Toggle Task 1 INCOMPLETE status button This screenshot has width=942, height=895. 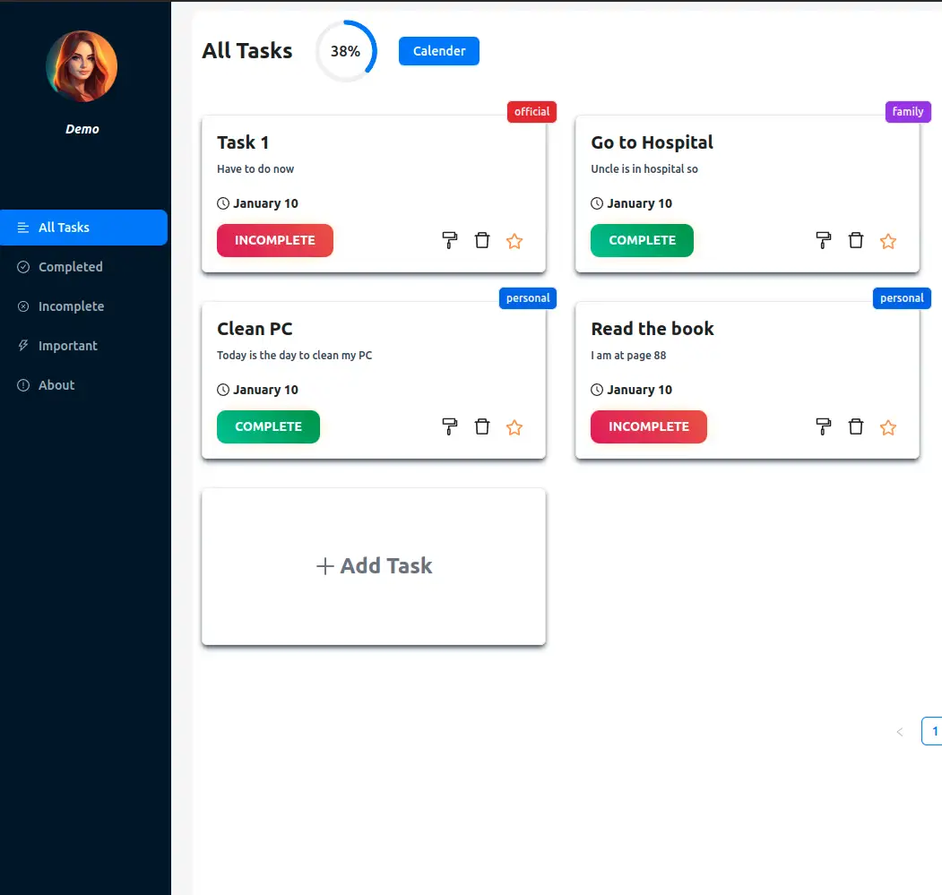274,240
